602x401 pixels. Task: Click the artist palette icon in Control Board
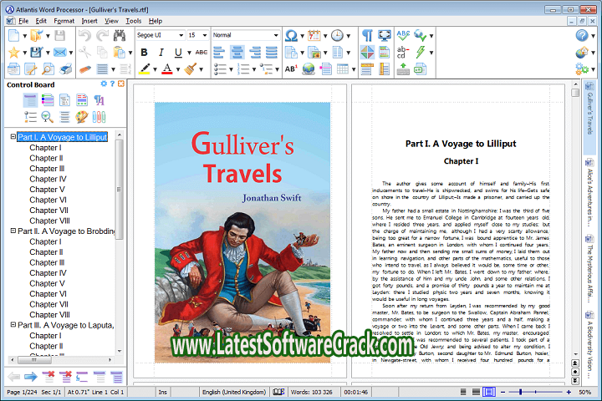coord(81,117)
